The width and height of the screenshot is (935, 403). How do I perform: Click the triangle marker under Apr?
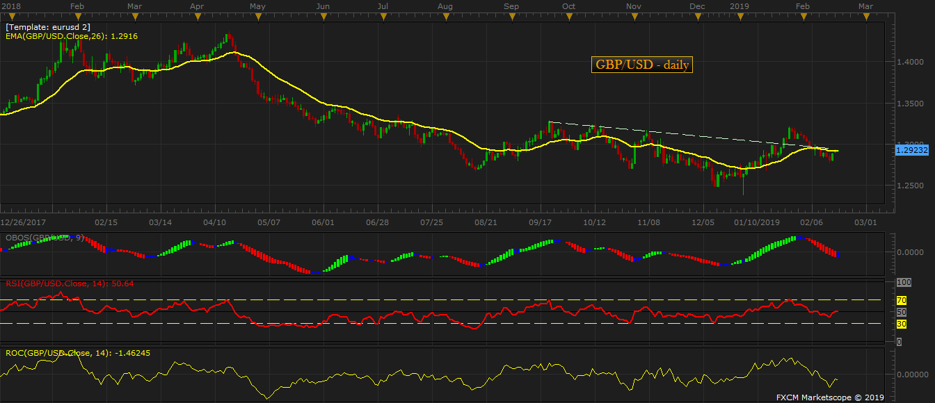[198, 17]
